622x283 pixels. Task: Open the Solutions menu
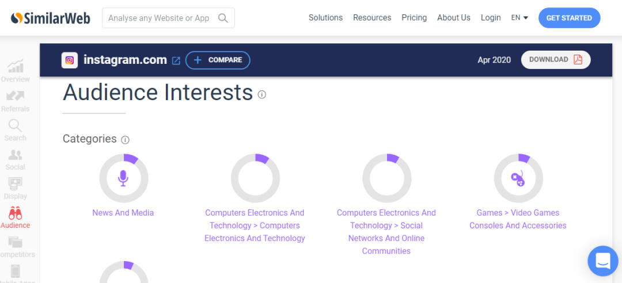pyautogui.click(x=325, y=18)
